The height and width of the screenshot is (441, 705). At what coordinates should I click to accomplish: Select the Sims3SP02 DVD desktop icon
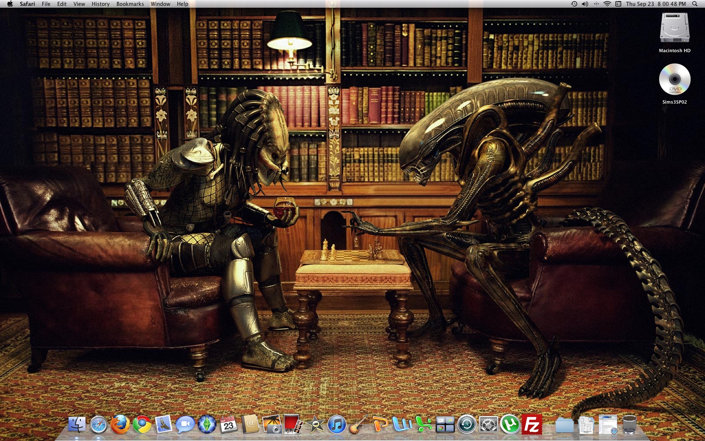[675, 80]
